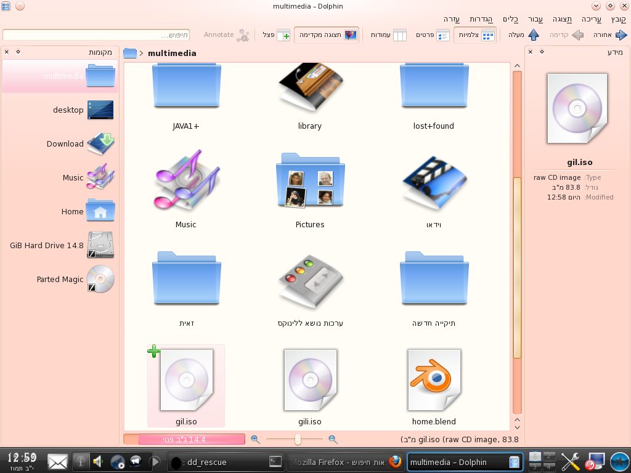The width and height of the screenshot is (631, 473).
Task: Click the speaker volume icon in tray
Action: click(x=97, y=461)
